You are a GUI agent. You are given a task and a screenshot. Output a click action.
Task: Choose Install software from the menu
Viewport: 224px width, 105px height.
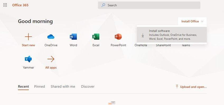[172, 35]
